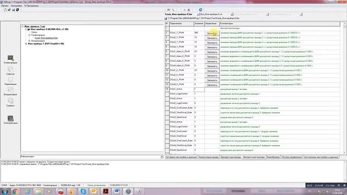The width and height of the screenshot is (347, 195).
Task: Expand the Визуализация tree node
Action: tap(29, 41)
